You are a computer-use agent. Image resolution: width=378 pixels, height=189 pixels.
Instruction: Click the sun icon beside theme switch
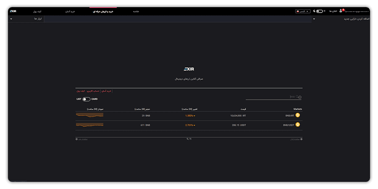click(x=324, y=11)
